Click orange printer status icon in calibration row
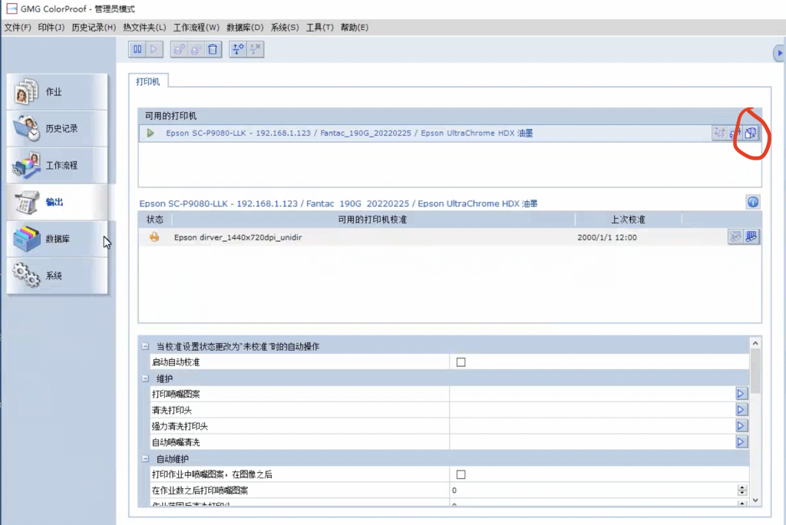The image size is (786, 525). pos(154,236)
